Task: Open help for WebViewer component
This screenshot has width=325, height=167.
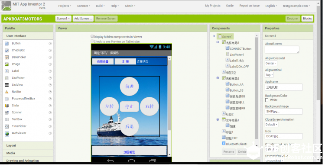Action: coord(50,133)
